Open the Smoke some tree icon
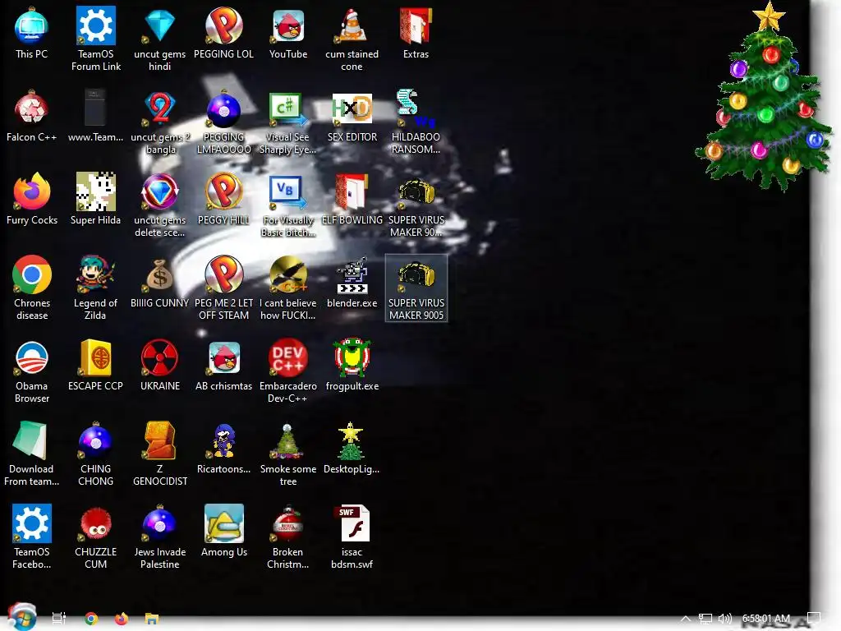The height and width of the screenshot is (631, 841). click(x=288, y=454)
